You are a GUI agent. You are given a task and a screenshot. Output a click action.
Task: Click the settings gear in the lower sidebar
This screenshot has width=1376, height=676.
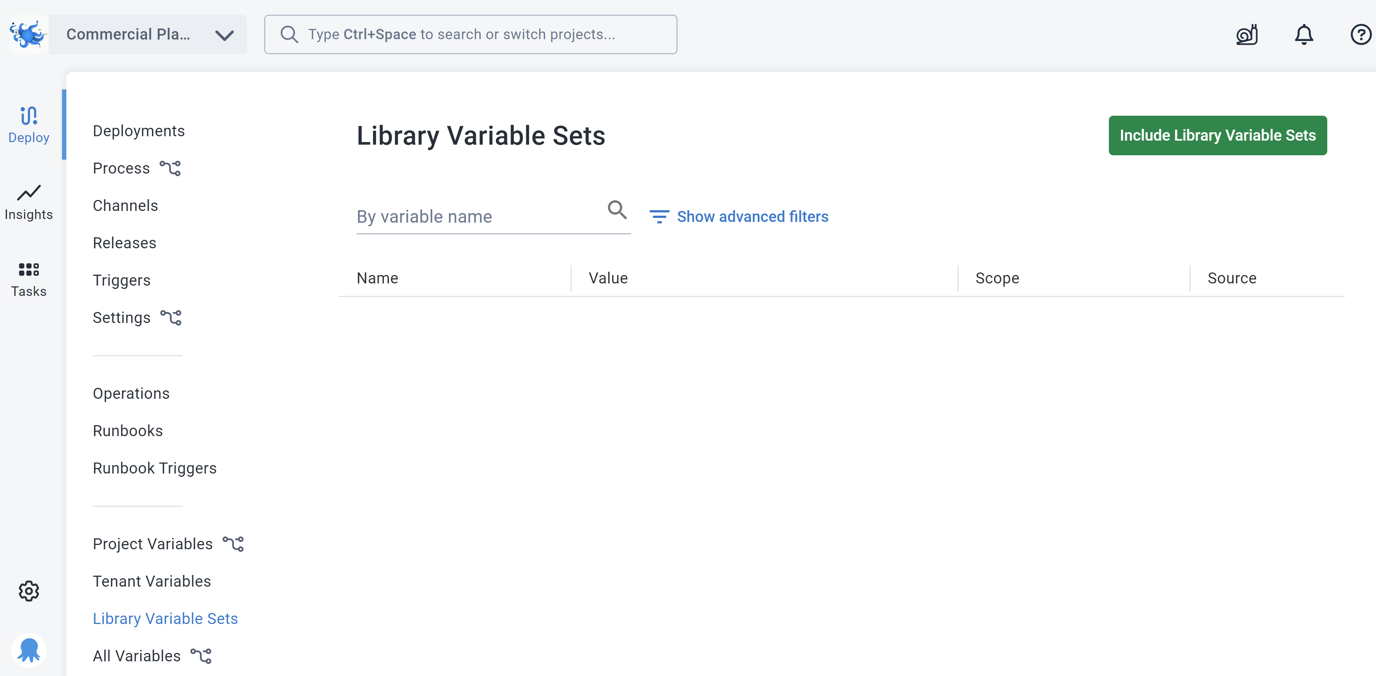[x=28, y=591]
